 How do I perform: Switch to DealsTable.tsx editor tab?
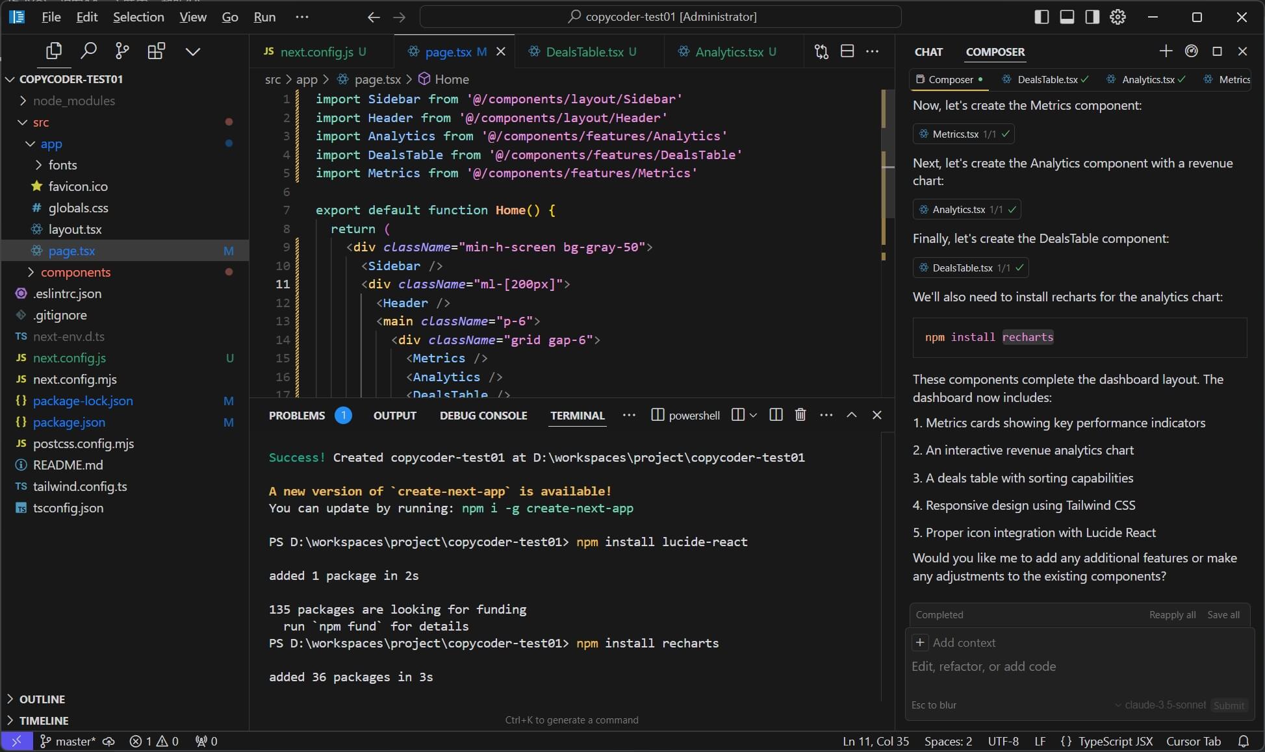(x=590, y=51)
